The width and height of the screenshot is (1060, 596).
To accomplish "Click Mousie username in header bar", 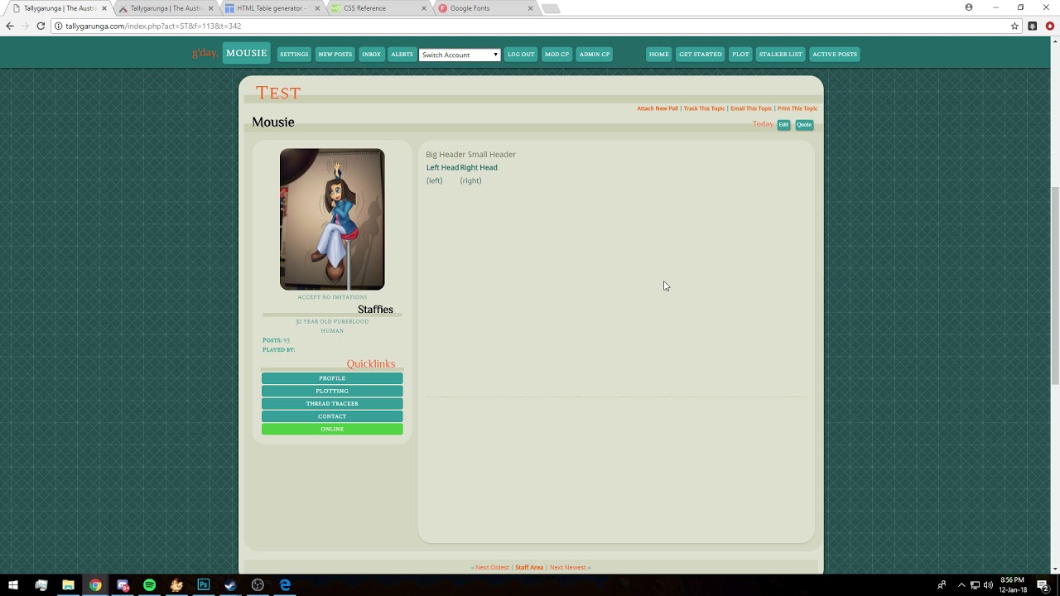I will pyautogui.click(x=247, y=53).
